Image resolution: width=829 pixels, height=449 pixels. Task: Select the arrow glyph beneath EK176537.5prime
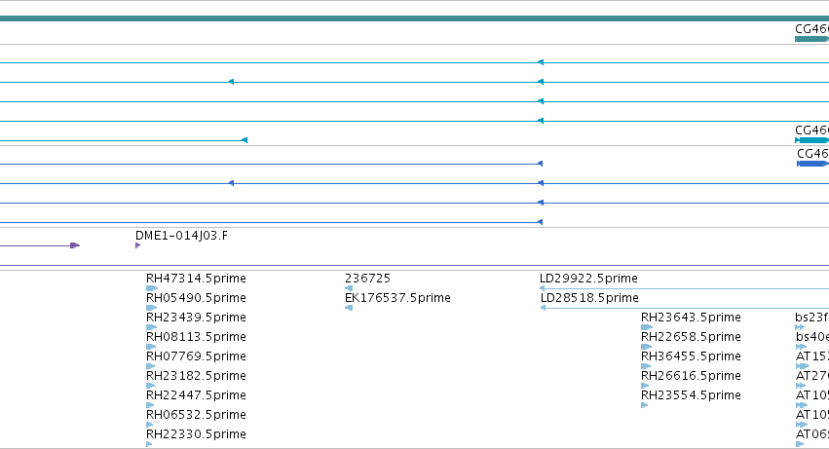pyautogui.click(x=349, y=308)
